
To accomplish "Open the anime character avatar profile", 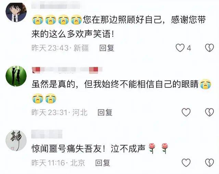I will (16, 12).
